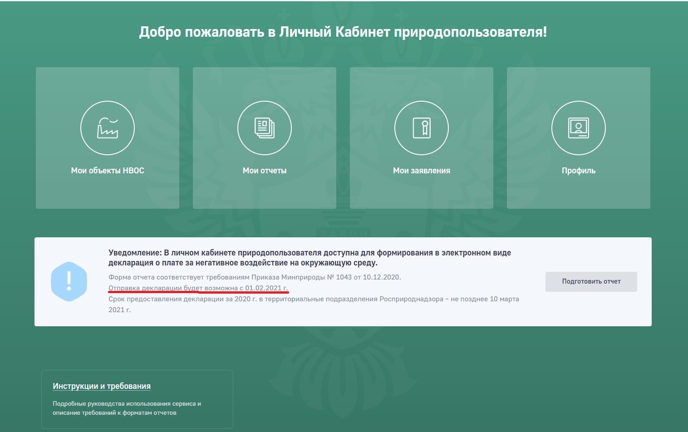Viewport: 688px width, 432px height.
Task: Click the factory icon for Мои объекты НВОС
Action: coord(108,128)
